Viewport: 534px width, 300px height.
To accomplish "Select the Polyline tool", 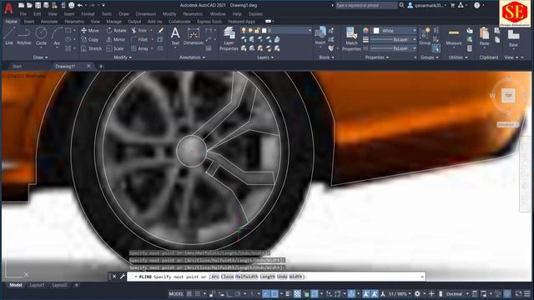I will click(24, 36).
